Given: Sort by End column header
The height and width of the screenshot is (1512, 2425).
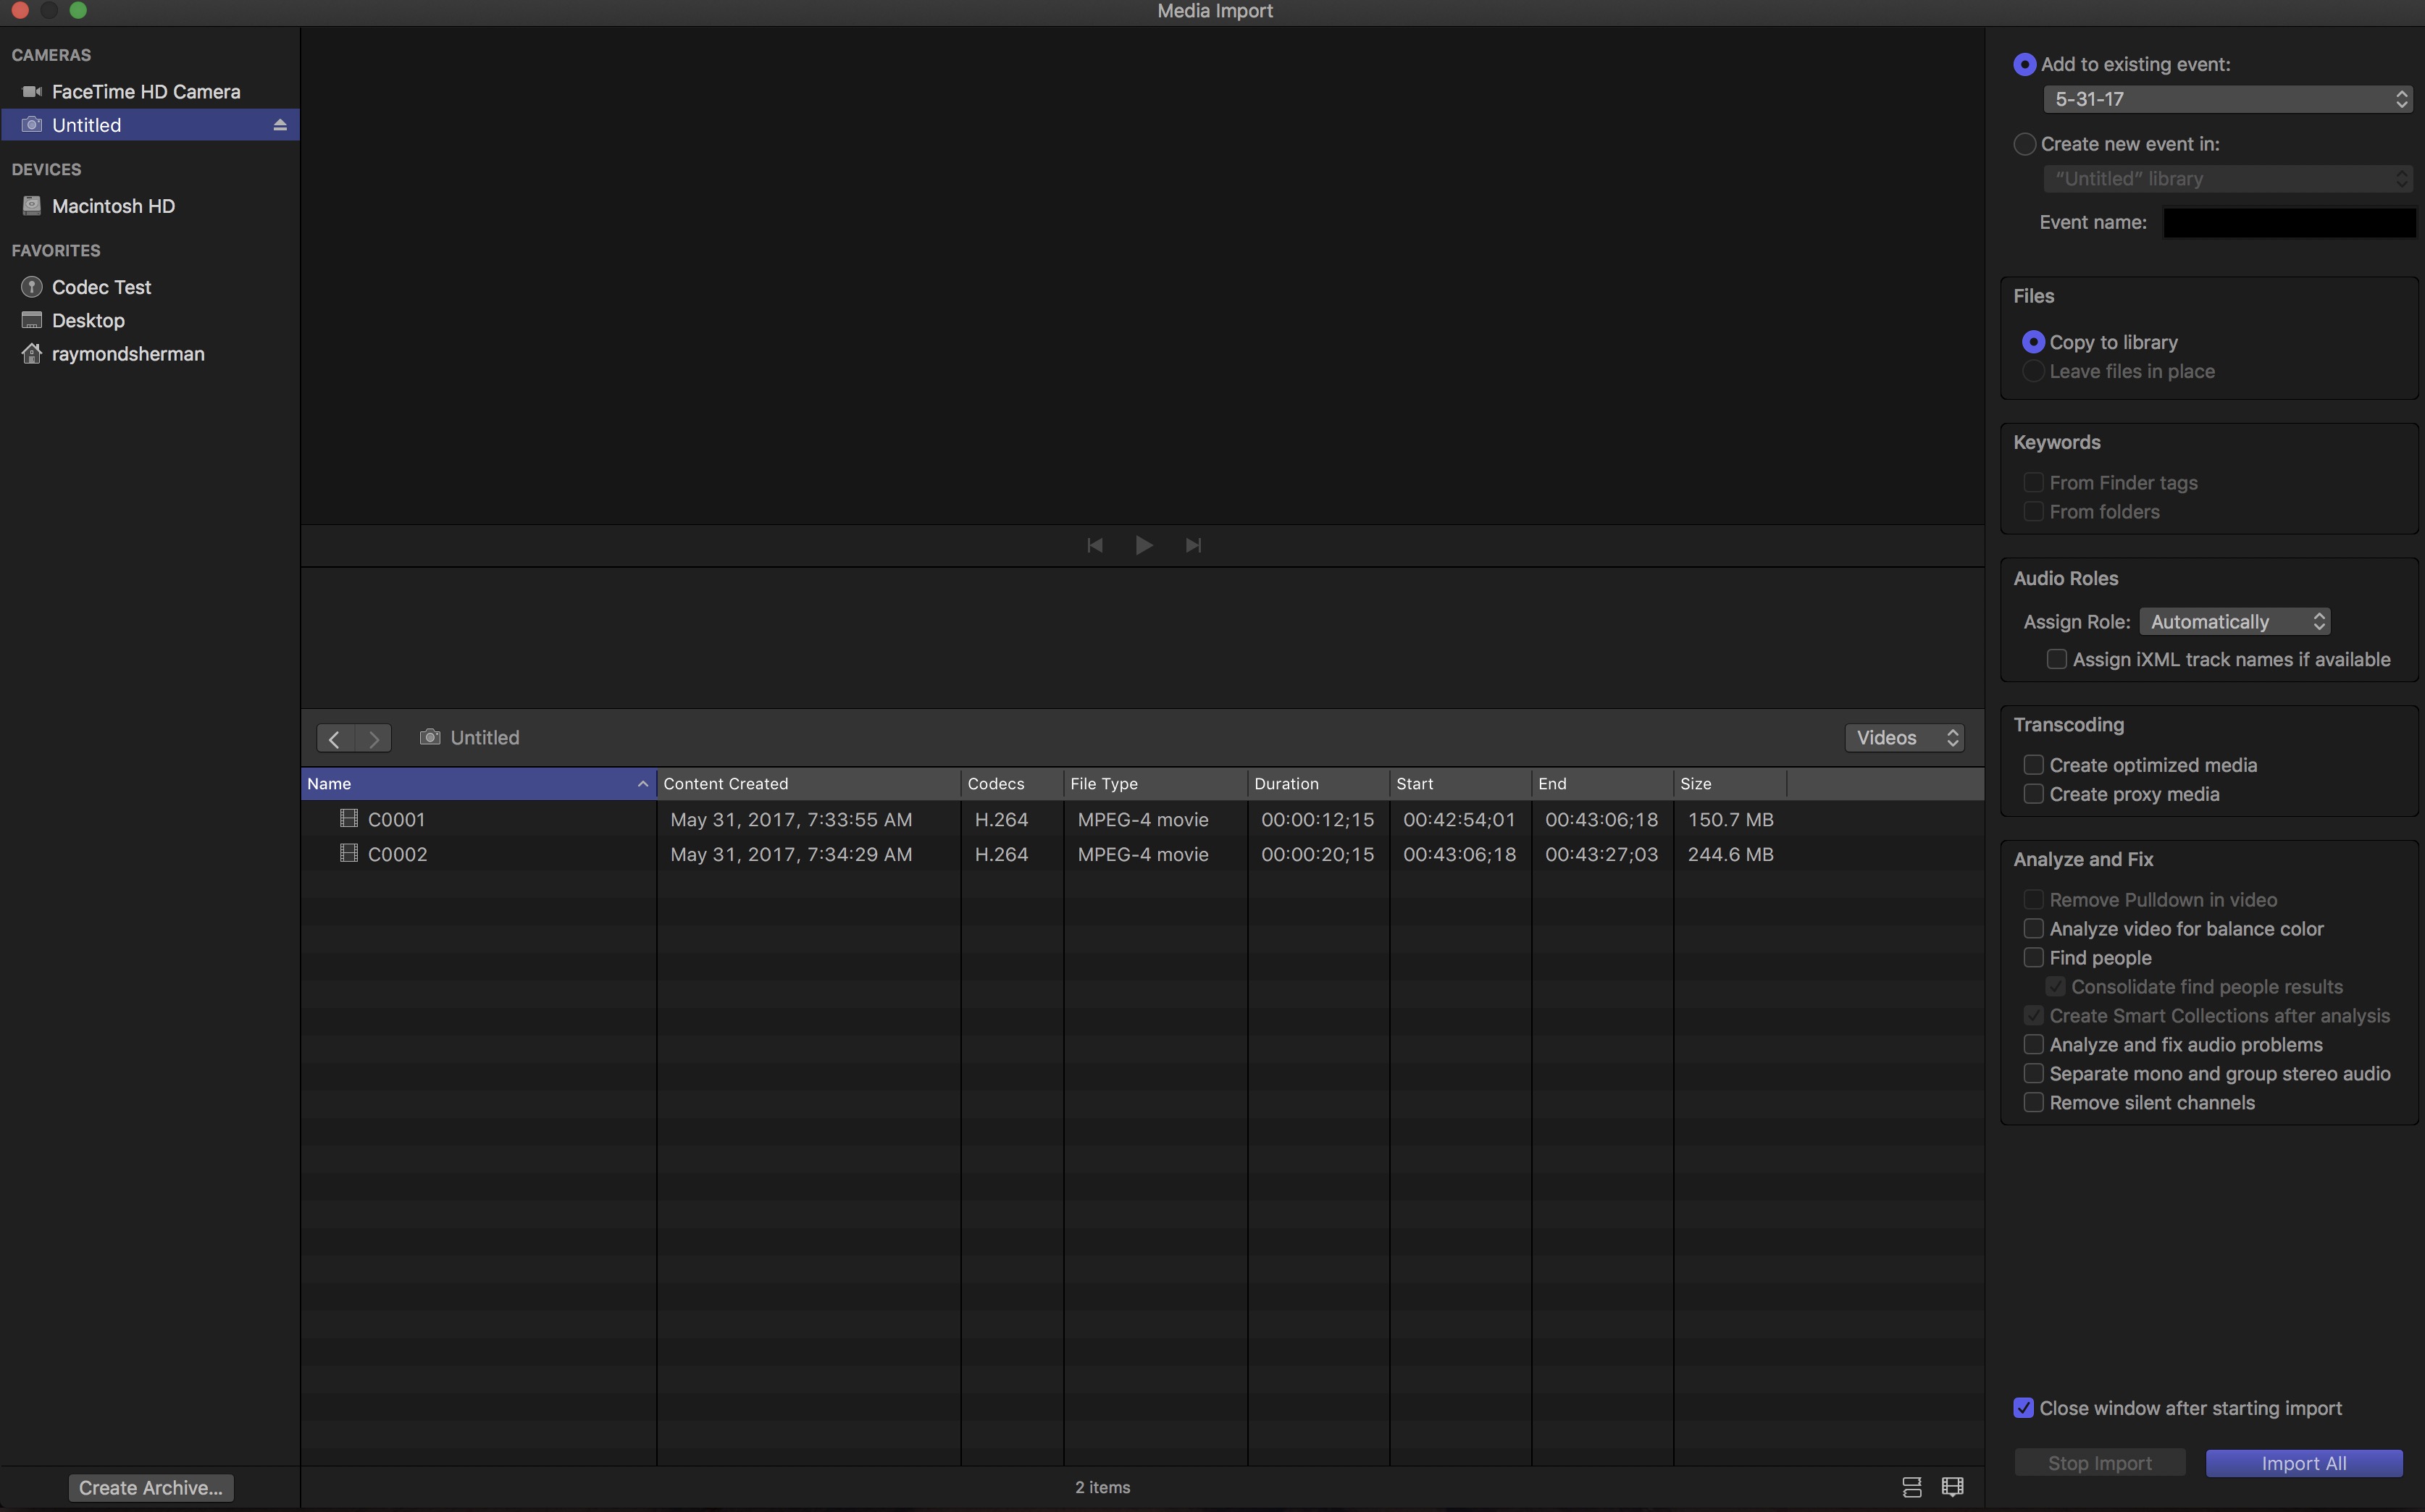Looking at the screenshot, I should [x=1602, y=784].
